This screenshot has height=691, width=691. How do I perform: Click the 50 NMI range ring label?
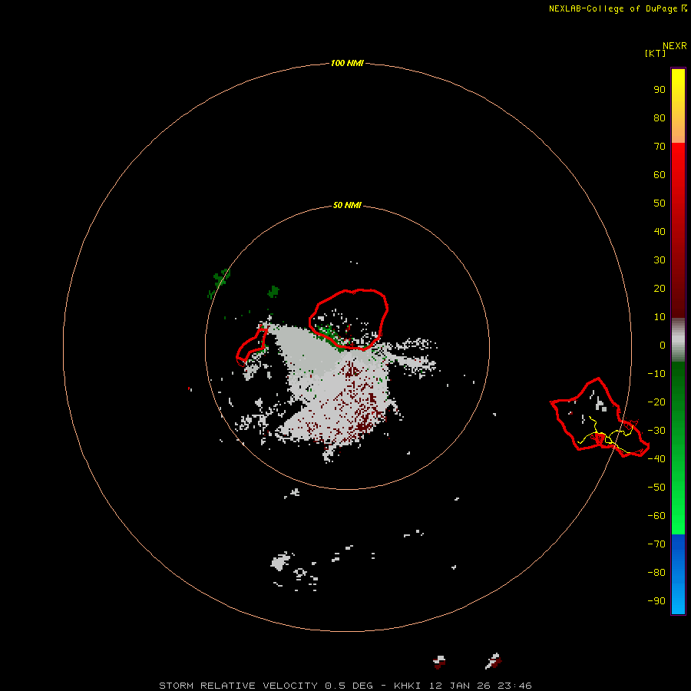[x=347, y=205]
